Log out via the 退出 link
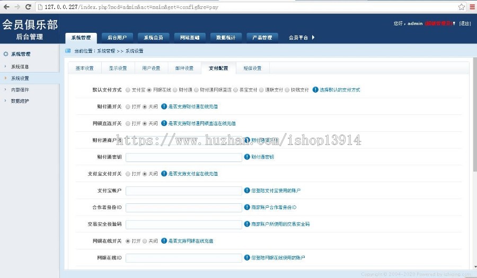 [465, 23]
